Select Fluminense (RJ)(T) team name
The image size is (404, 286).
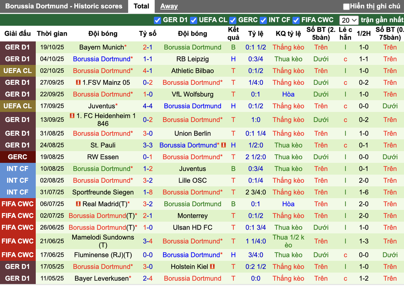coord(103,255)
